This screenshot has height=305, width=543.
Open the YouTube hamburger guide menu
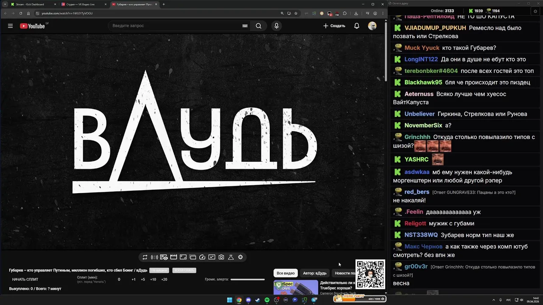click(10, 26)
